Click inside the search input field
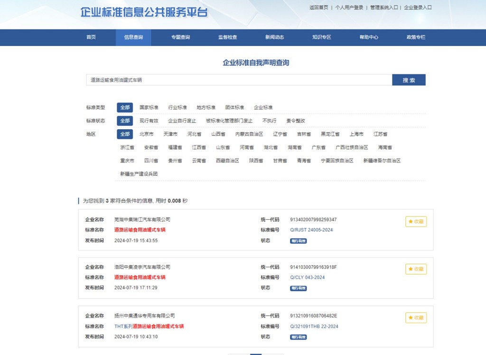 (x=237, y=80)
